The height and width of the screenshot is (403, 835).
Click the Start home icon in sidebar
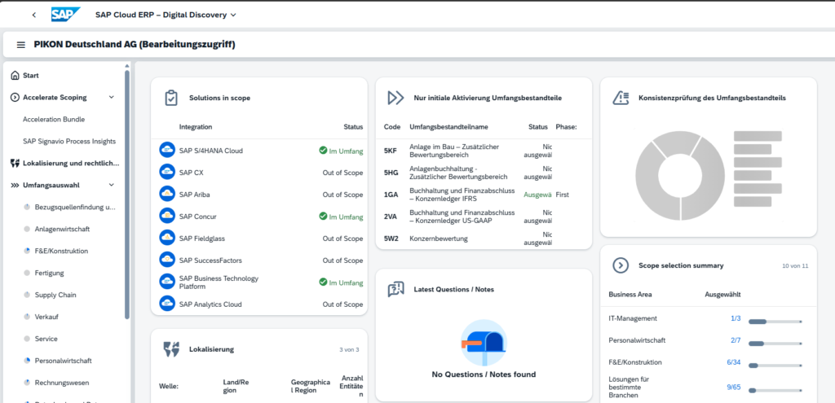click(x=15, y=76)
